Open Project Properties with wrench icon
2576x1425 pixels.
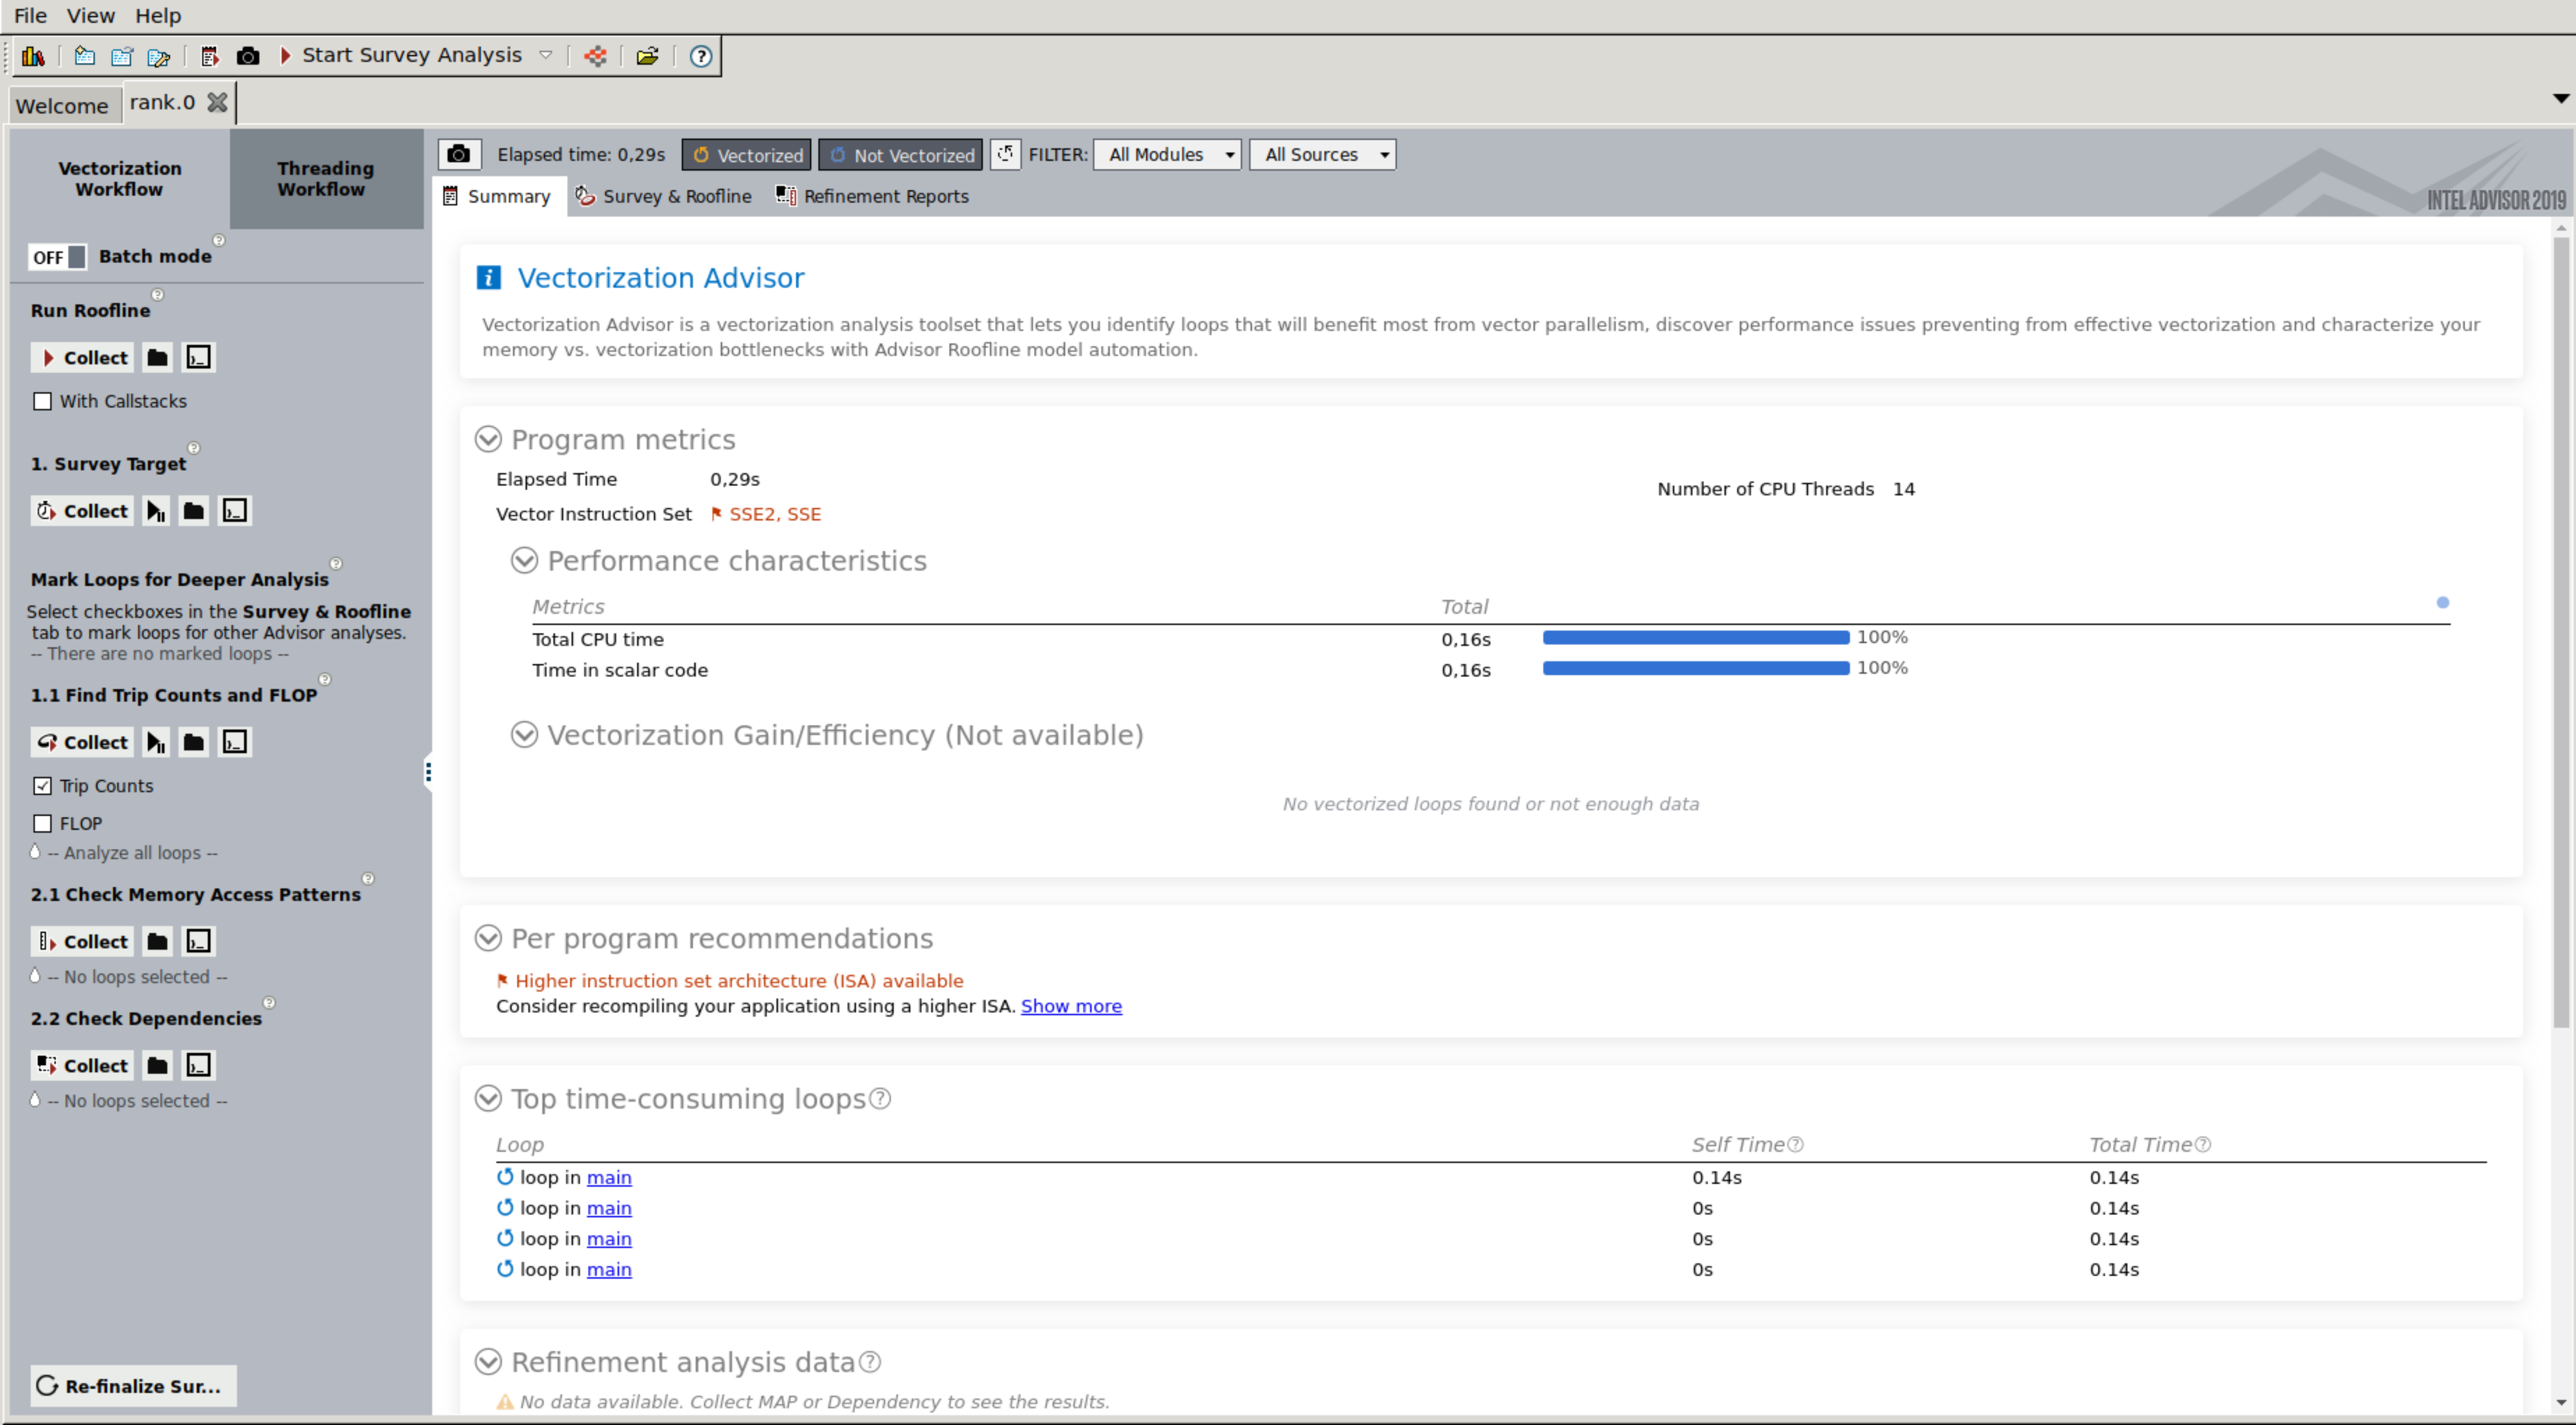click(x=159, y=56)
